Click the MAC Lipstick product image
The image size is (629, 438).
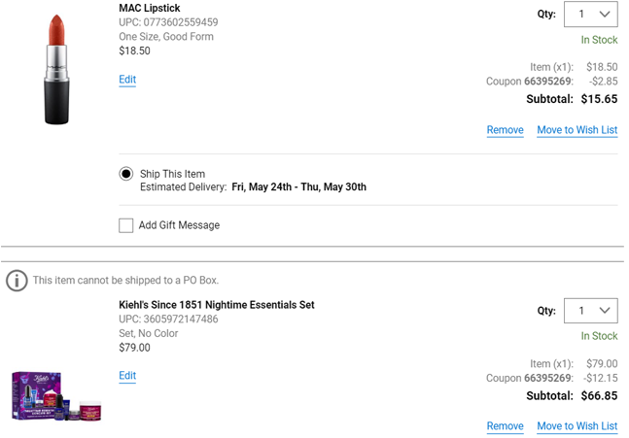point(56,70)
